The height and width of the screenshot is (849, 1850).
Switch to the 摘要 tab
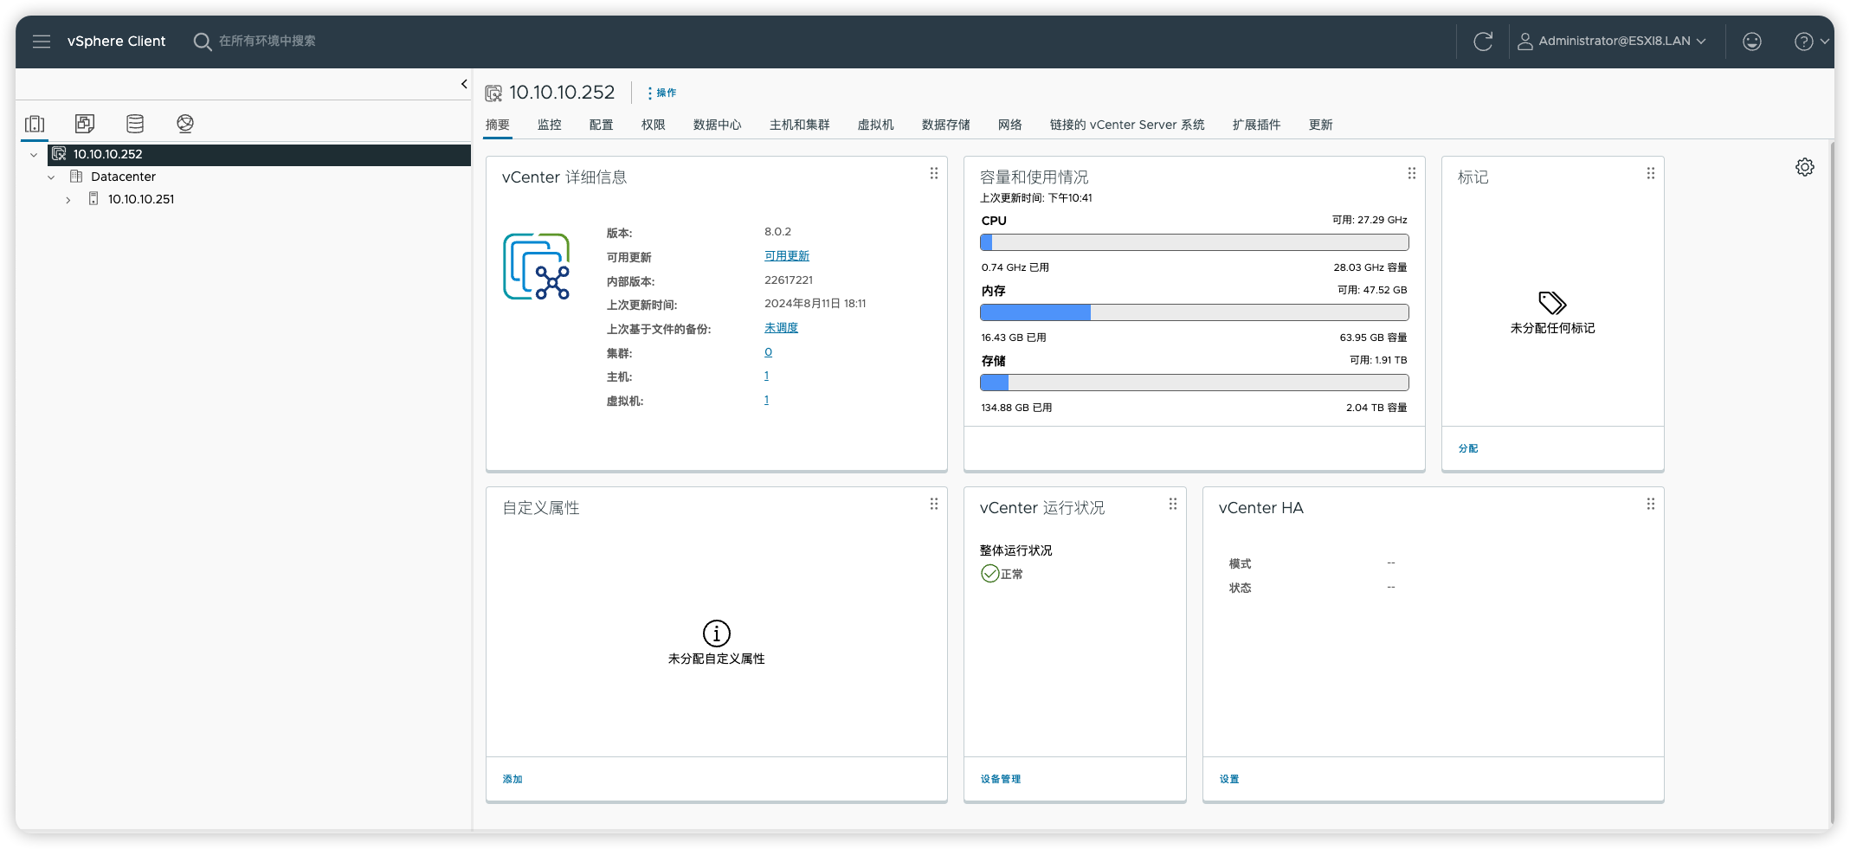click(x=498, y=125)
